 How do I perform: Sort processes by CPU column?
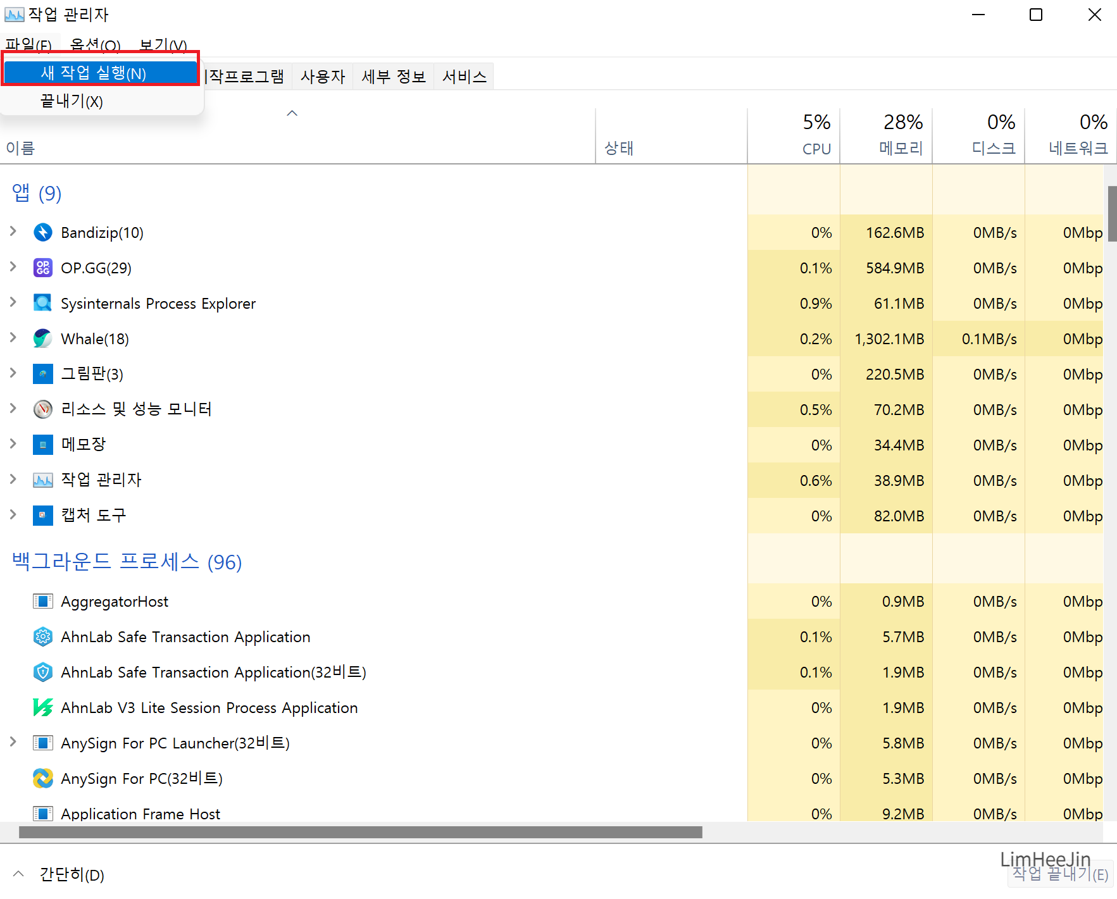click(794, 135)
